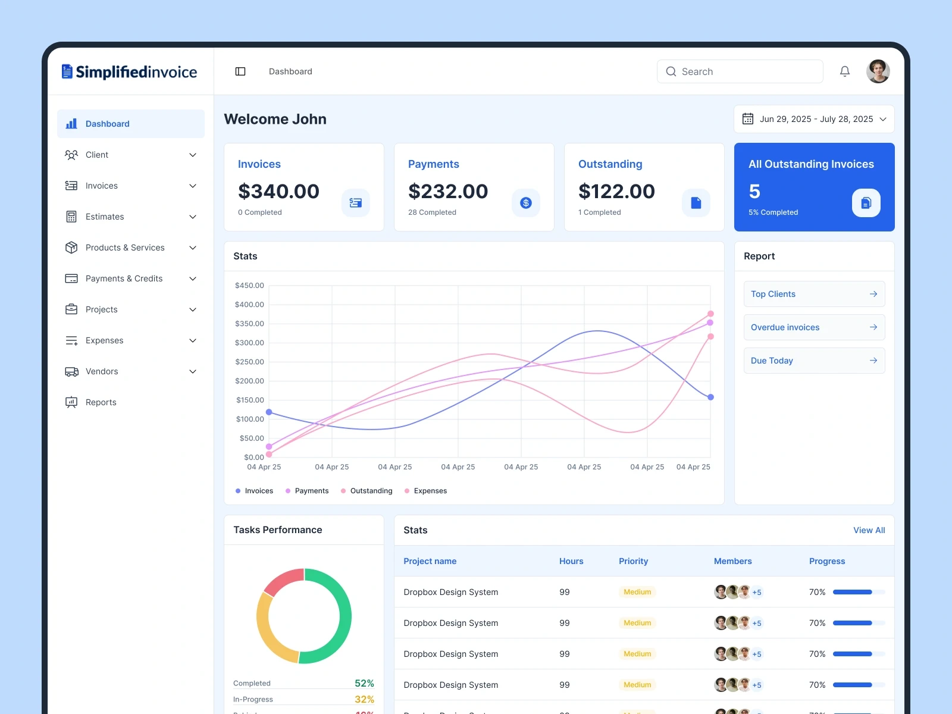Click the Simplifiedinvoice logo icon
952x714 pixels.
coord(65,71)
